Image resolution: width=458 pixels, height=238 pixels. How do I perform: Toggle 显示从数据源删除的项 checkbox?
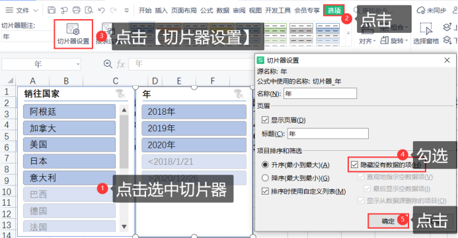coord(361,200)
